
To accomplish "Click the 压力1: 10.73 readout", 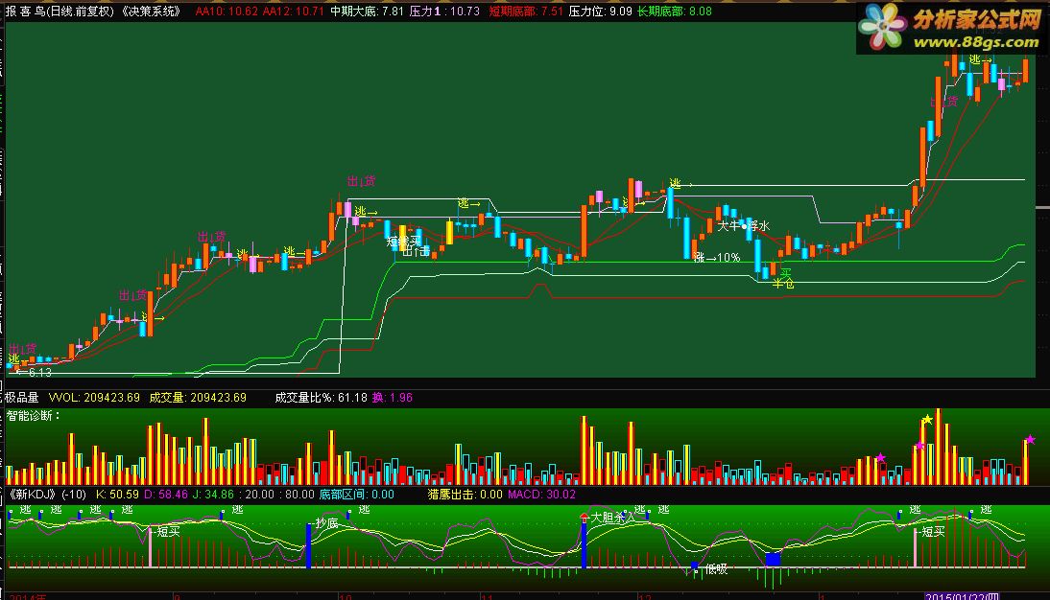I will [444, 12].
